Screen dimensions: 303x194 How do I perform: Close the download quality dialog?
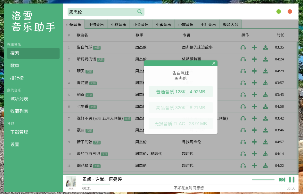[x=214, y=63]
